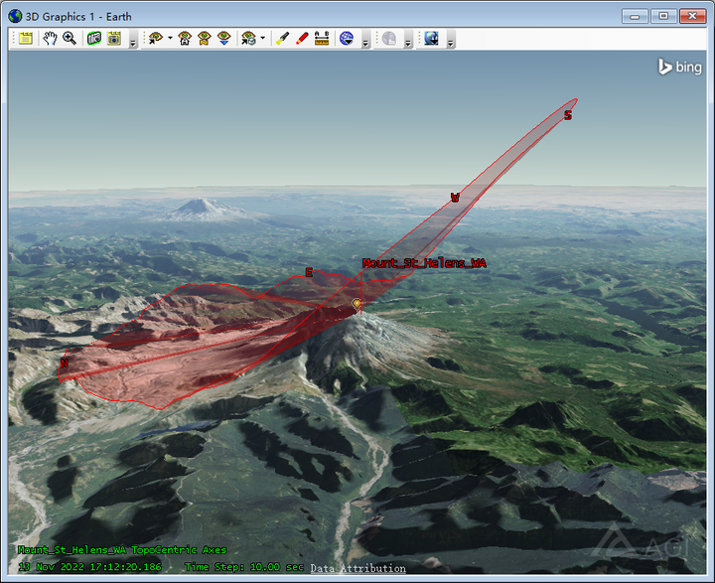Click the Bing logo in the corner
This screenshot has height=583, width=715.
point(680,68)
